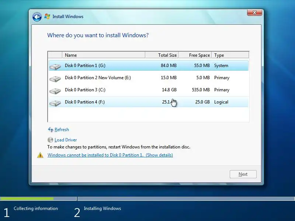Select Disk 0 Partition 3 (C:)
This screenshot has height=221, width=295.
click(149, 90)
